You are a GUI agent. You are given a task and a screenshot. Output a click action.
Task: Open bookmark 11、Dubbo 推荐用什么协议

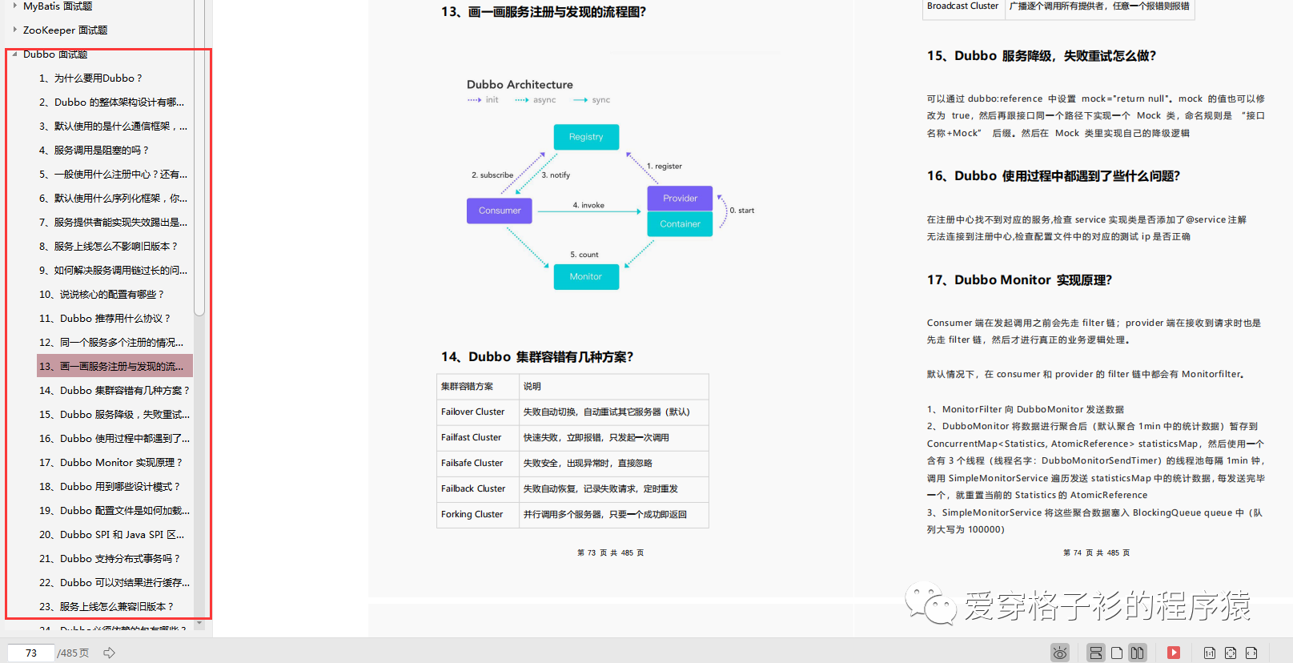(x=105, y=318)
